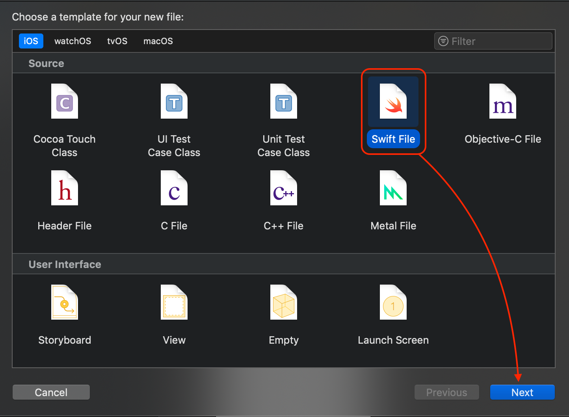
Task: Choose the Objective-C File icon
Action: pyautogui.click(x=503, y=101)
